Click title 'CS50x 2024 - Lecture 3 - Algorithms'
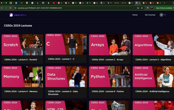Viewport: 174px width, 110px height. pos(153,60)
